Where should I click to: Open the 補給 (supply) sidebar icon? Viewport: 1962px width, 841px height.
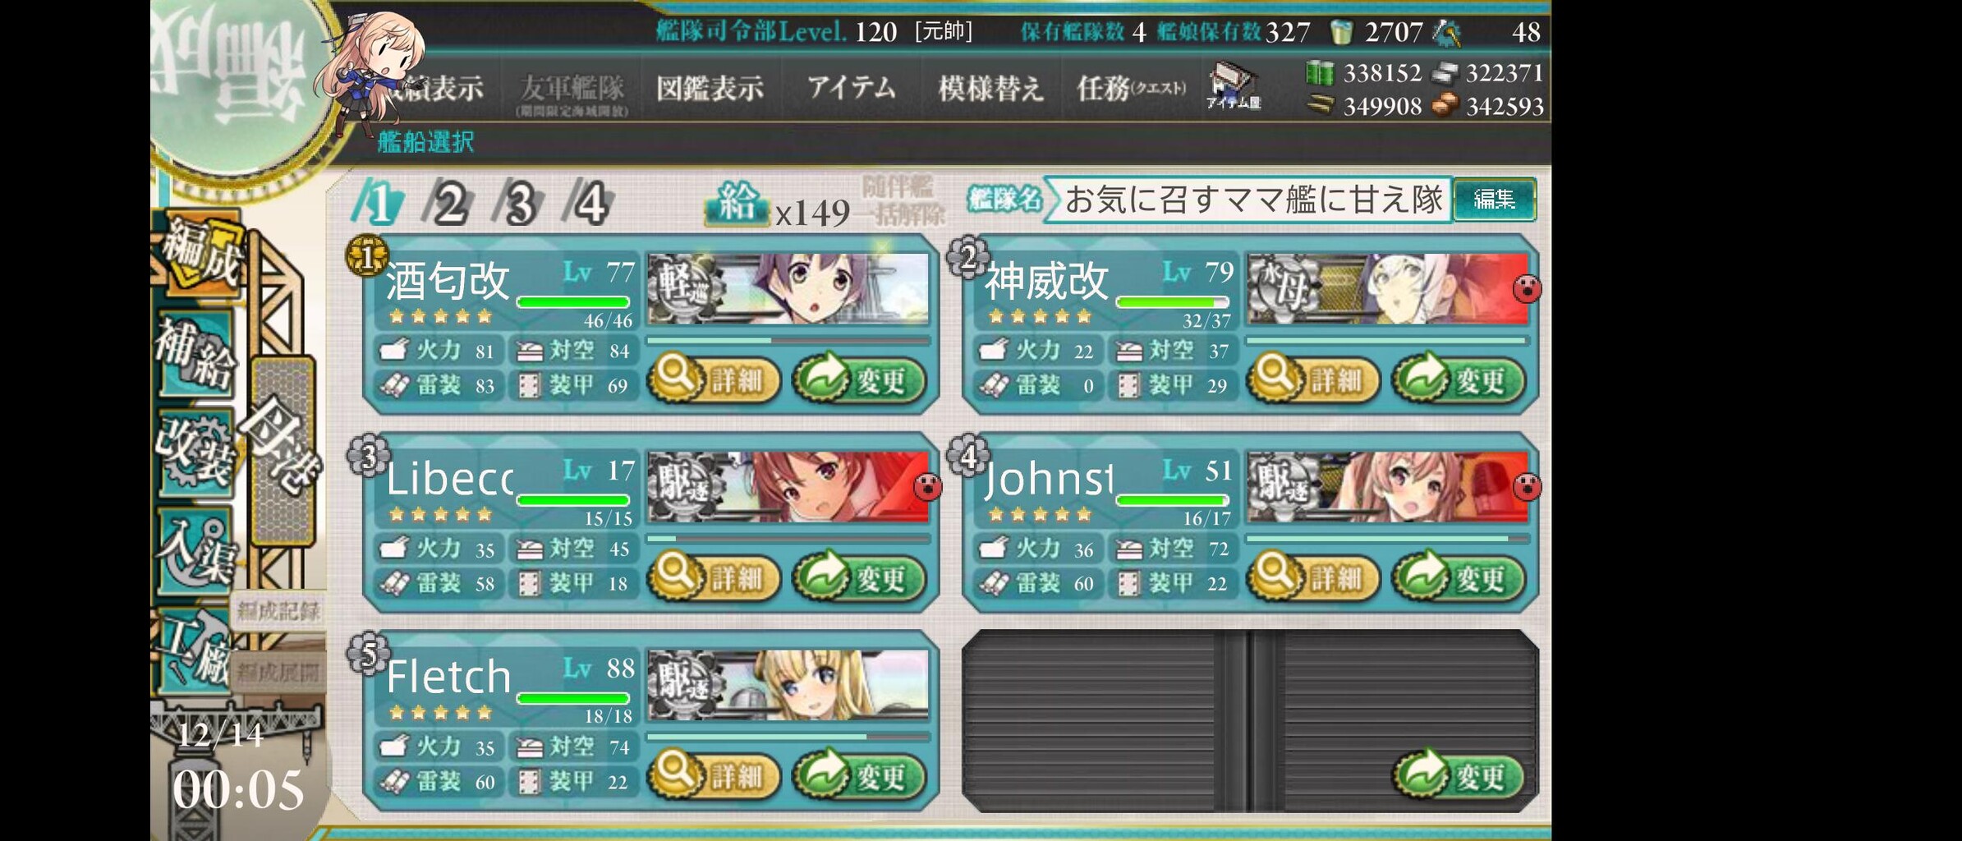(x=195, y=354)
